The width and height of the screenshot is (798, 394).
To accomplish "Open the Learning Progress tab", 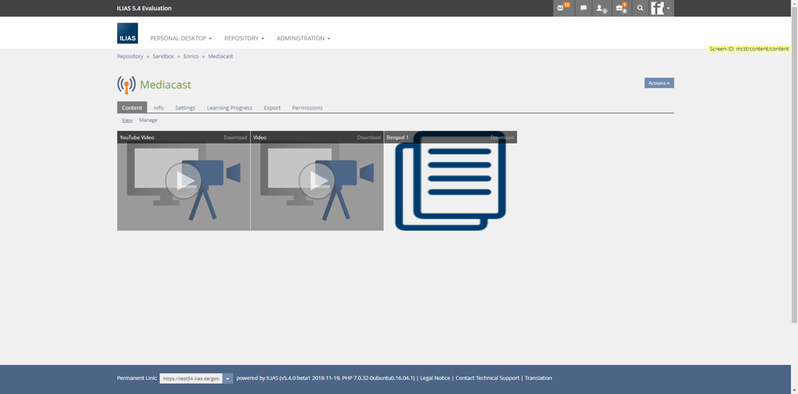I will (x=230, y=107).
